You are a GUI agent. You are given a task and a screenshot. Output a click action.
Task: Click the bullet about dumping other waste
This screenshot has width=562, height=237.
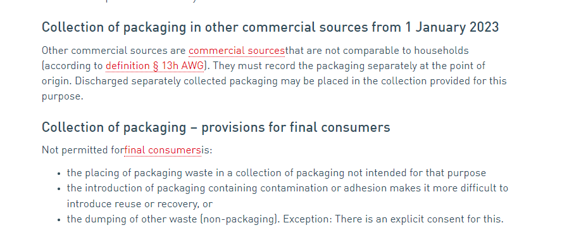pos(285,219)
